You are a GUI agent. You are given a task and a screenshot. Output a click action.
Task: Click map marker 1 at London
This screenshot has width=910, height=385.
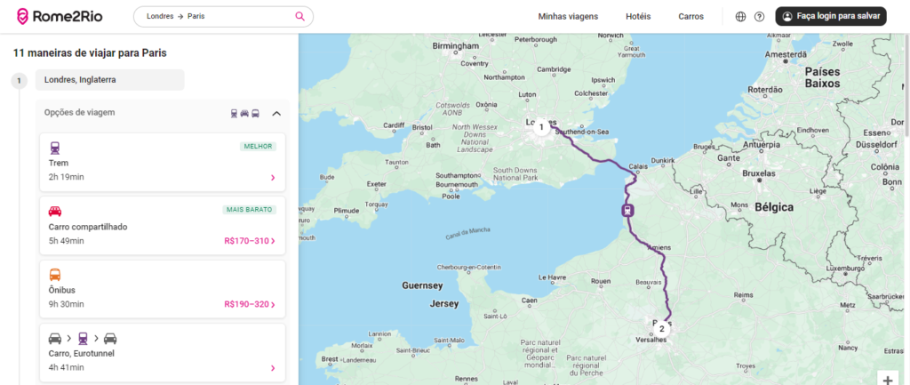(540, 127)
